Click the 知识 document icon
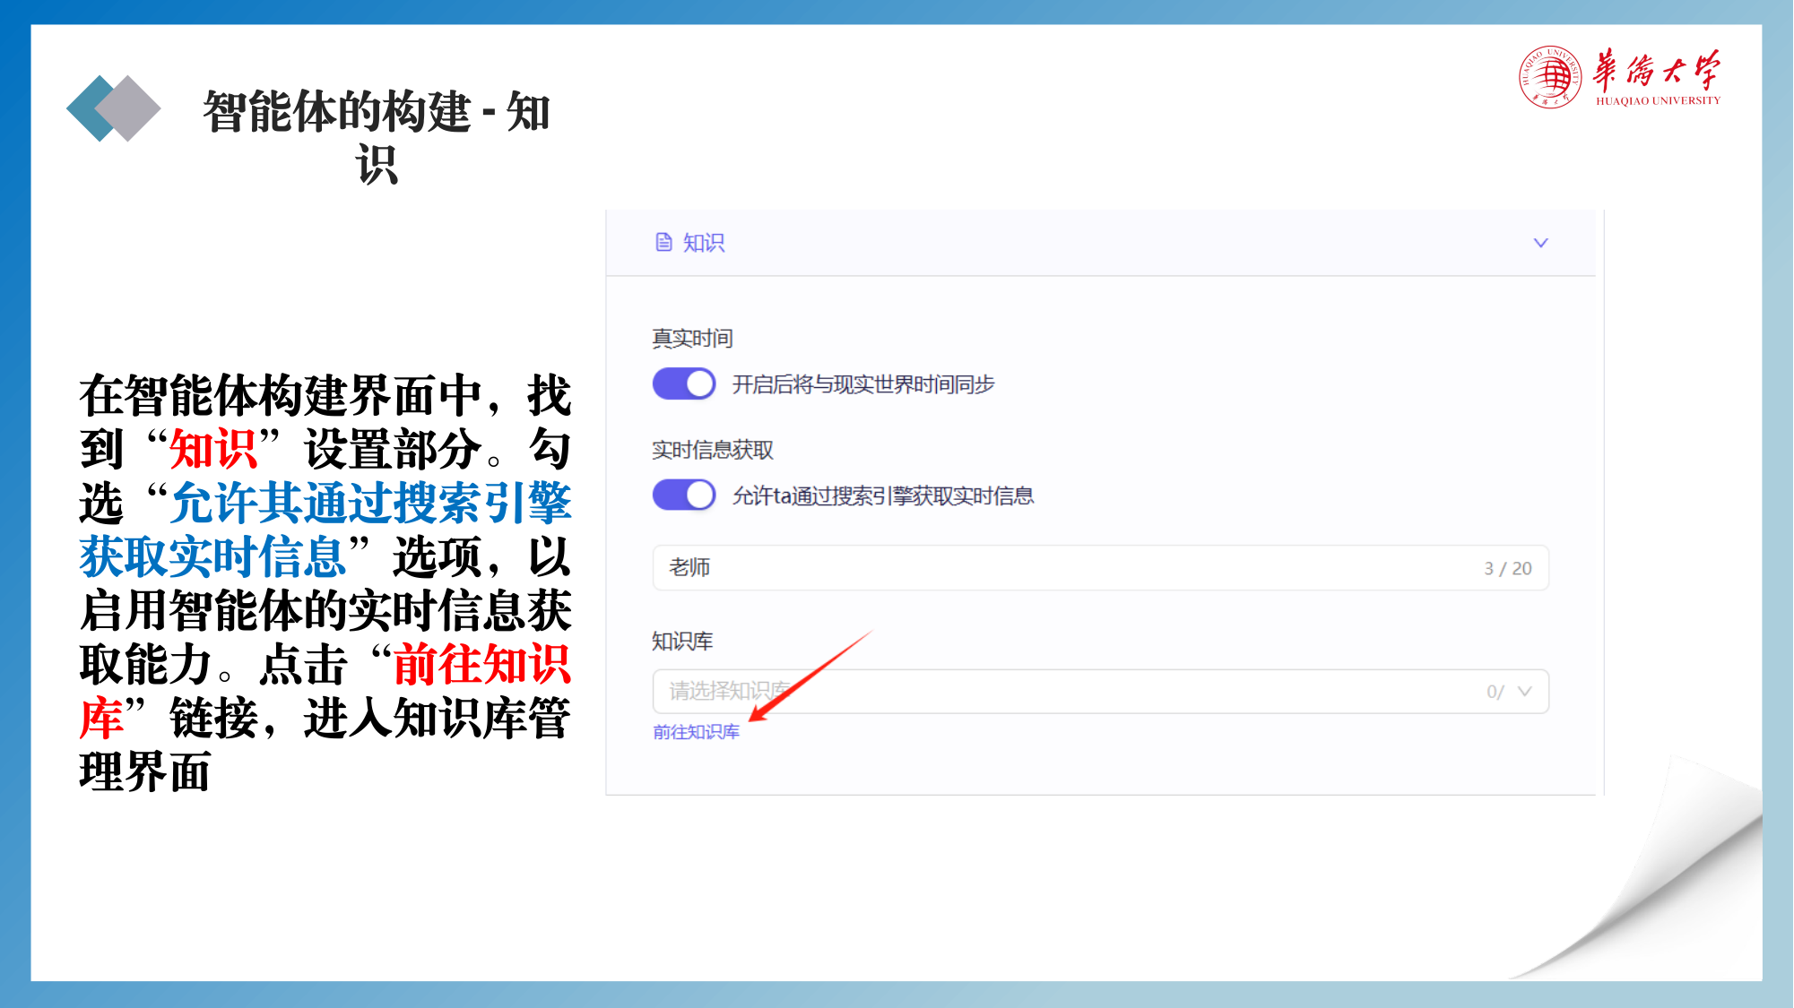This screenshot has height=1008, width=1794. [663, 243]
